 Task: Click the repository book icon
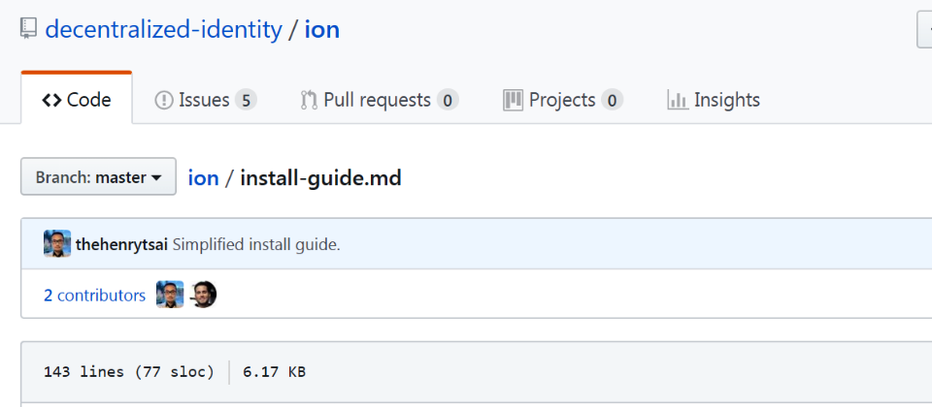[28, 29]
